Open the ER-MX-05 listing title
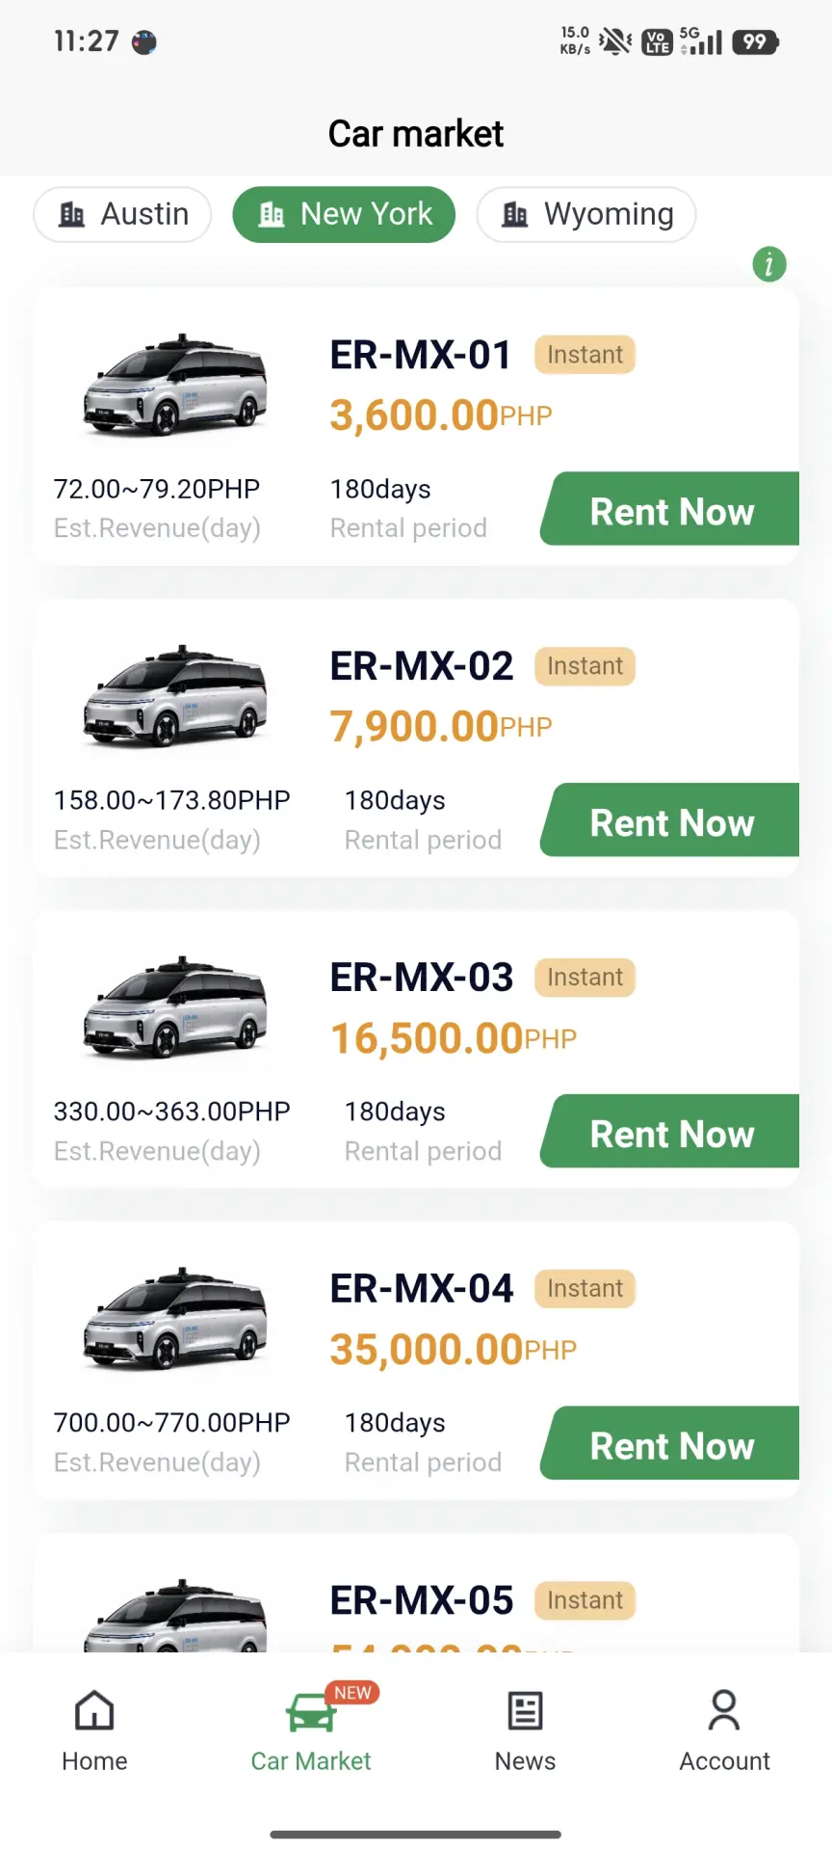 click(x=422, y=1600)
